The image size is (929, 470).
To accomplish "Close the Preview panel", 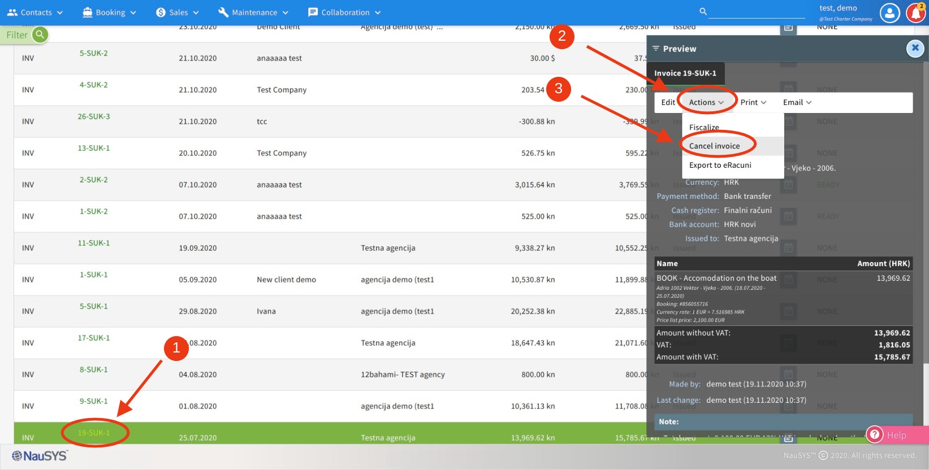I will click(915, 49).
